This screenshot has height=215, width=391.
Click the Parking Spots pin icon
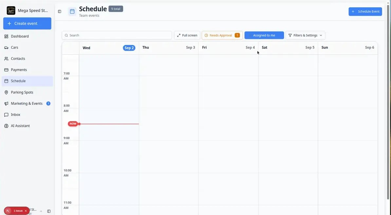click(6, 92)
